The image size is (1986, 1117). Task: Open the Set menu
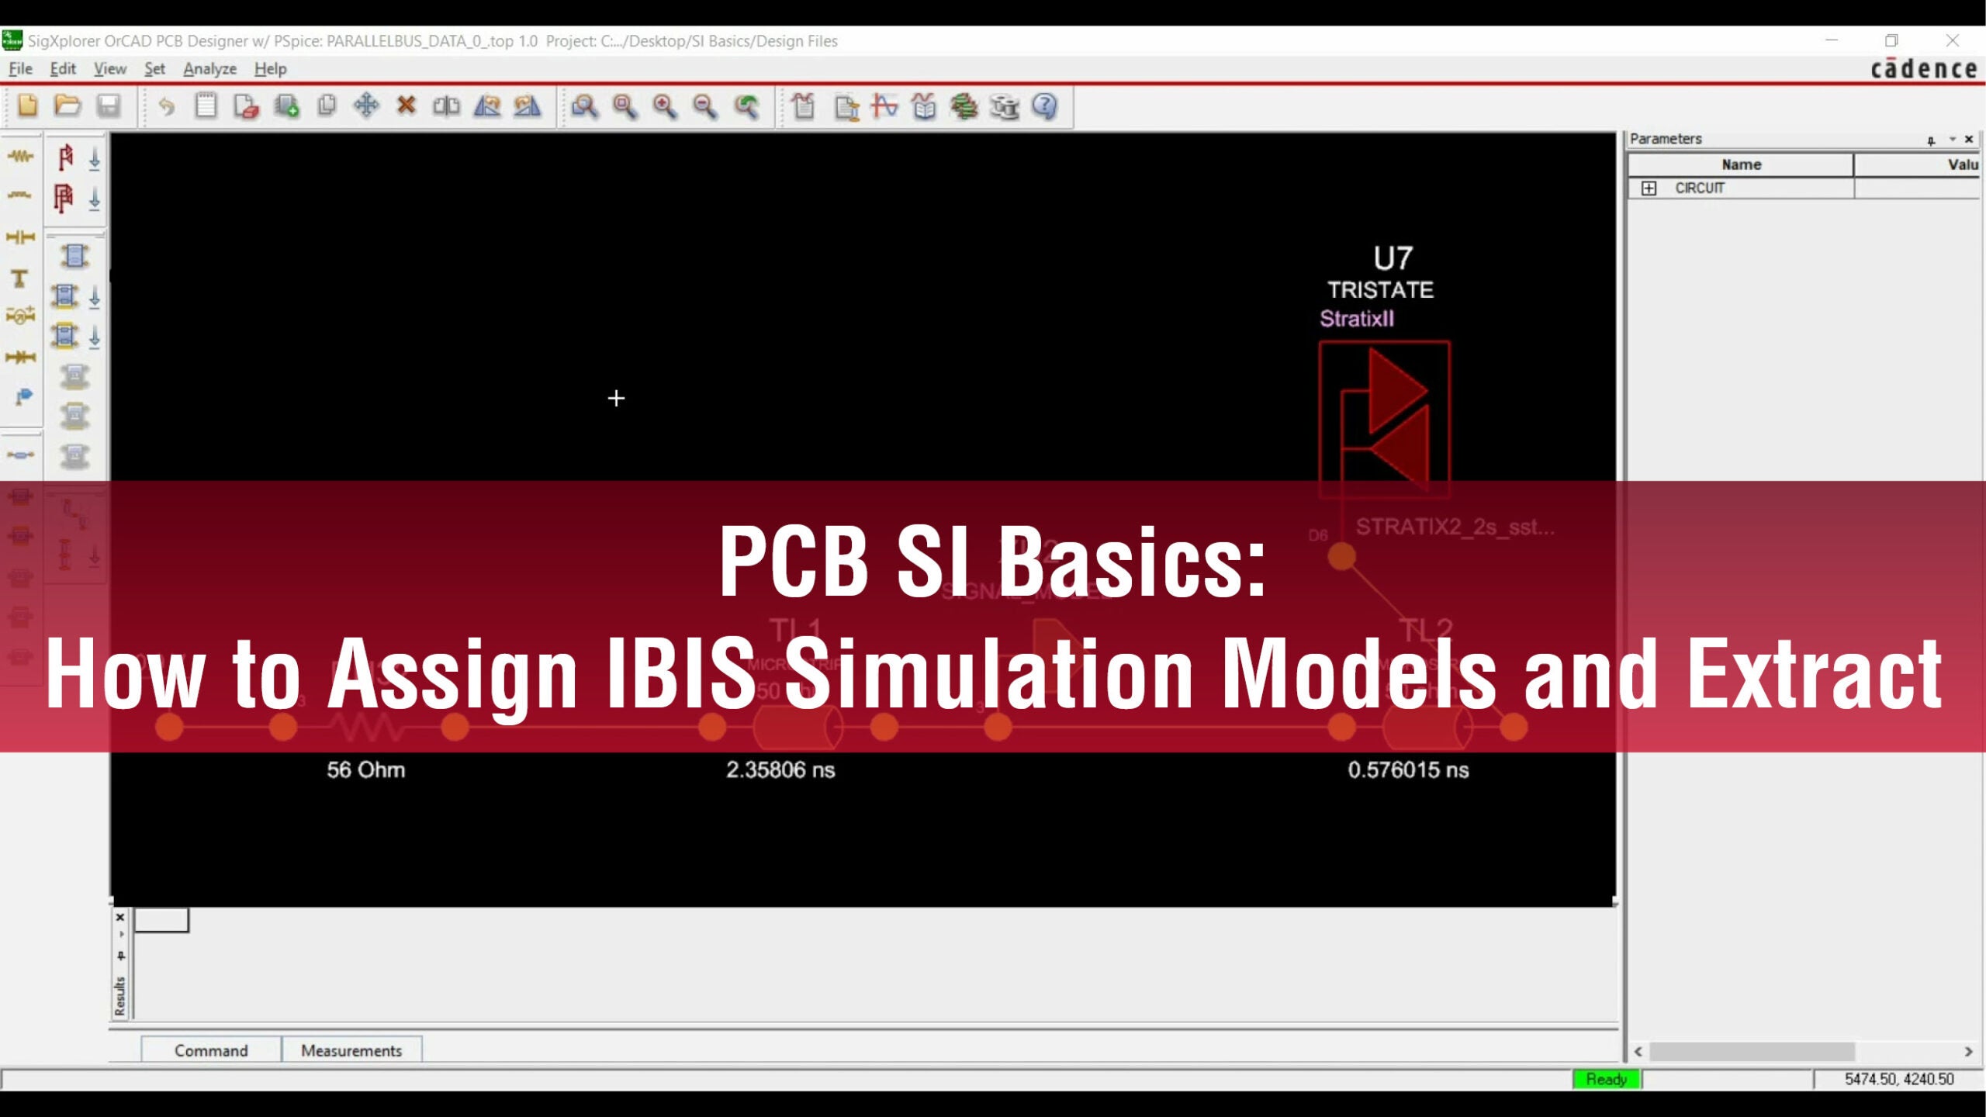154,68
